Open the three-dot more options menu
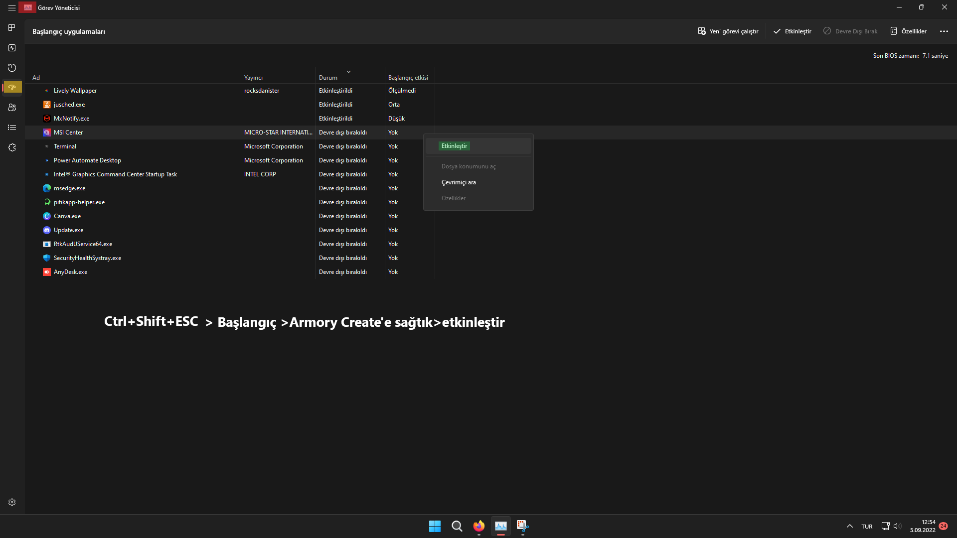The image size is (957, 538). point(944,31)
